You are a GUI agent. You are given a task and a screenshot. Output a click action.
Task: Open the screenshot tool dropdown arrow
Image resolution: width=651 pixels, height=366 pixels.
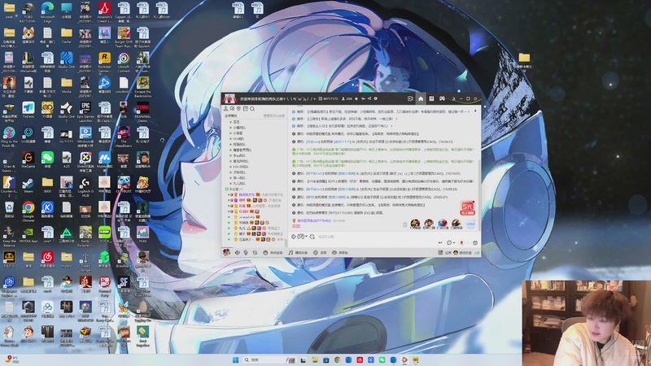coord(307,237)
